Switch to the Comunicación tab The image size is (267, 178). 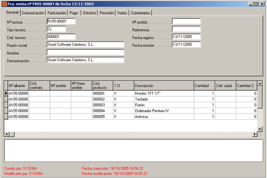click(33, 13)
